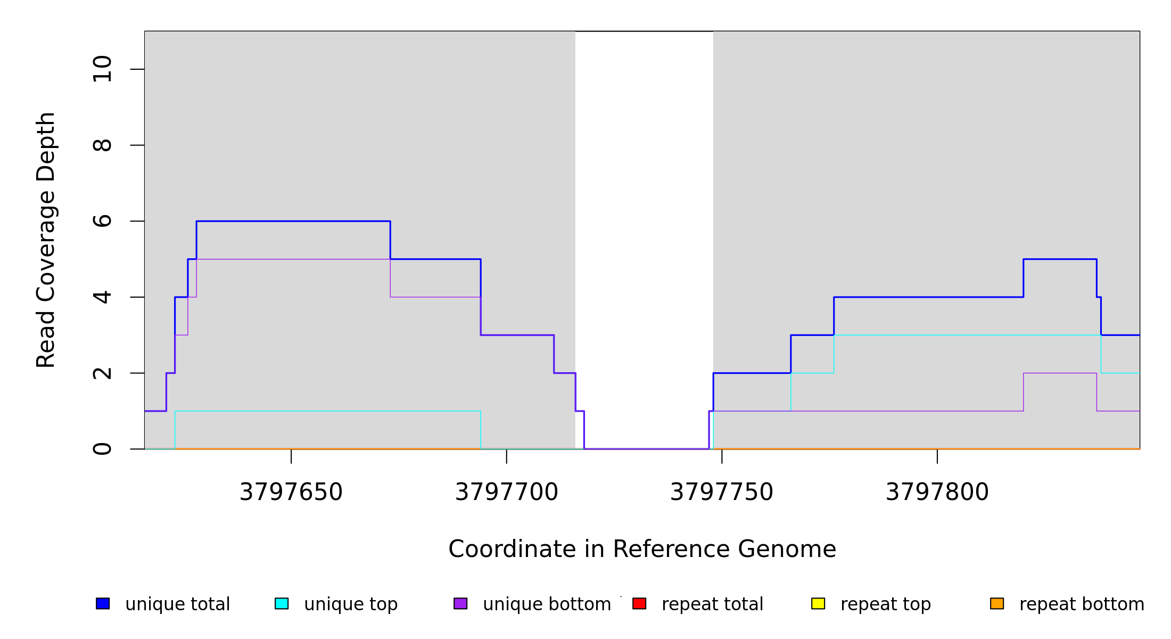The width and height of the screenshot is (1171, 639).
Task: Click the red repeat total legend swatch
Action: 639,603
